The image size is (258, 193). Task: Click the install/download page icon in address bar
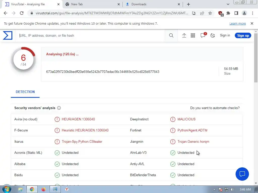194,13
